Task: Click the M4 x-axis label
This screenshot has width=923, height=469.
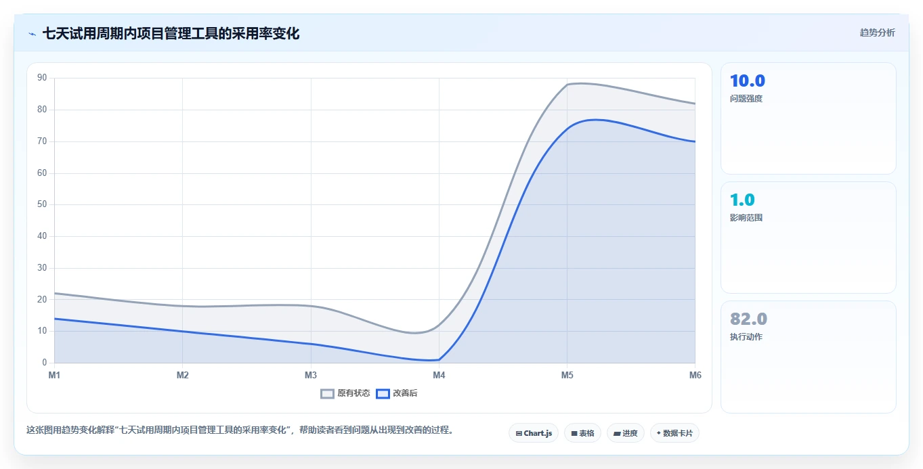Action: point(439,375)
